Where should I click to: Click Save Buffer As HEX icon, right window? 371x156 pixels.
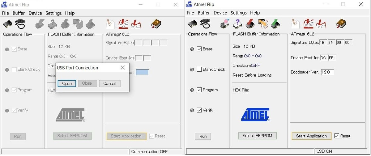pos(321,23)
